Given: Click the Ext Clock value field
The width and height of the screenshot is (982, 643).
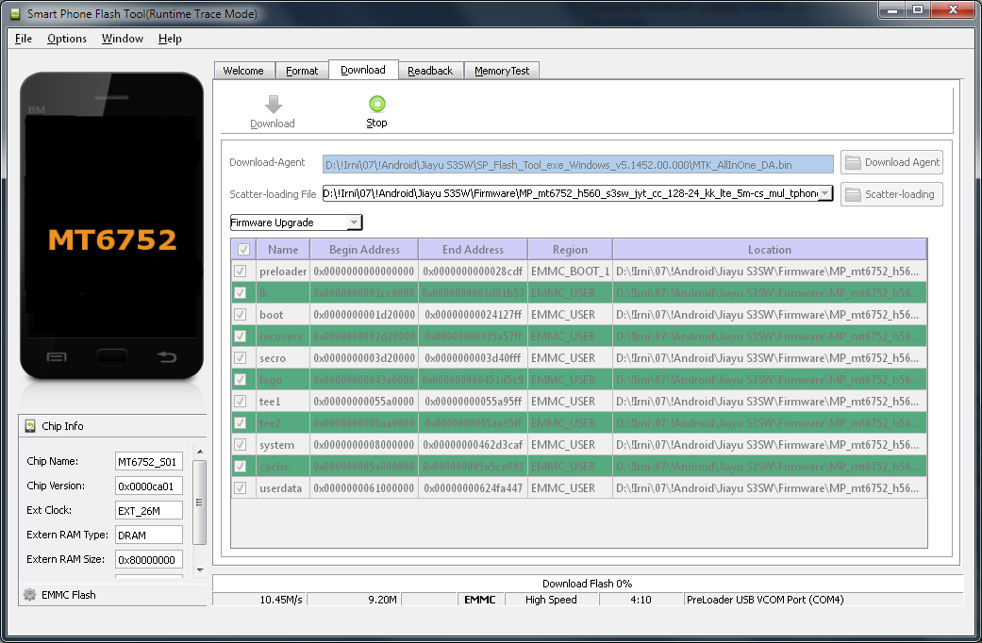Looking at the screenshot, I should click(x=149, y=511).
